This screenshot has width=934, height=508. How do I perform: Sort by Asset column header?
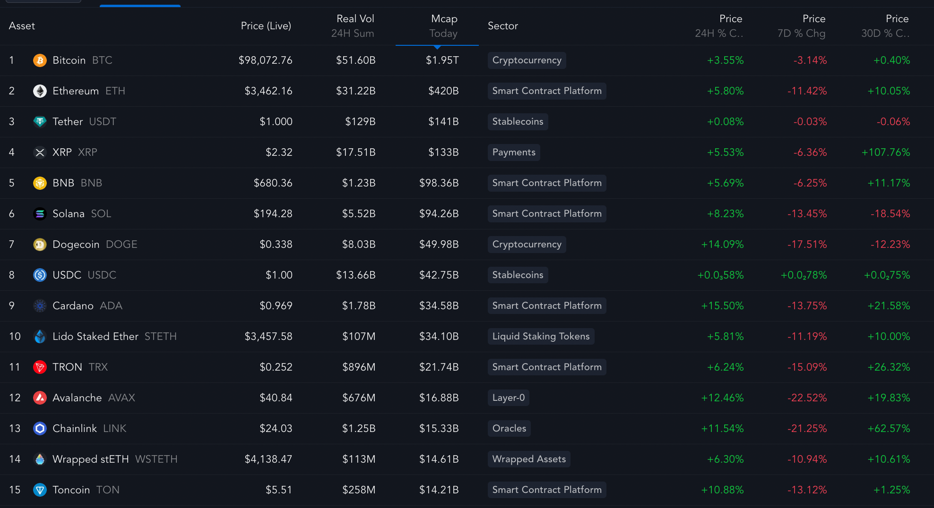[22, 26]
